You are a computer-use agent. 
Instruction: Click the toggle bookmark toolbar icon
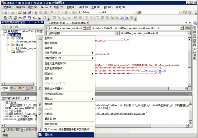click(x=97, y=18)
